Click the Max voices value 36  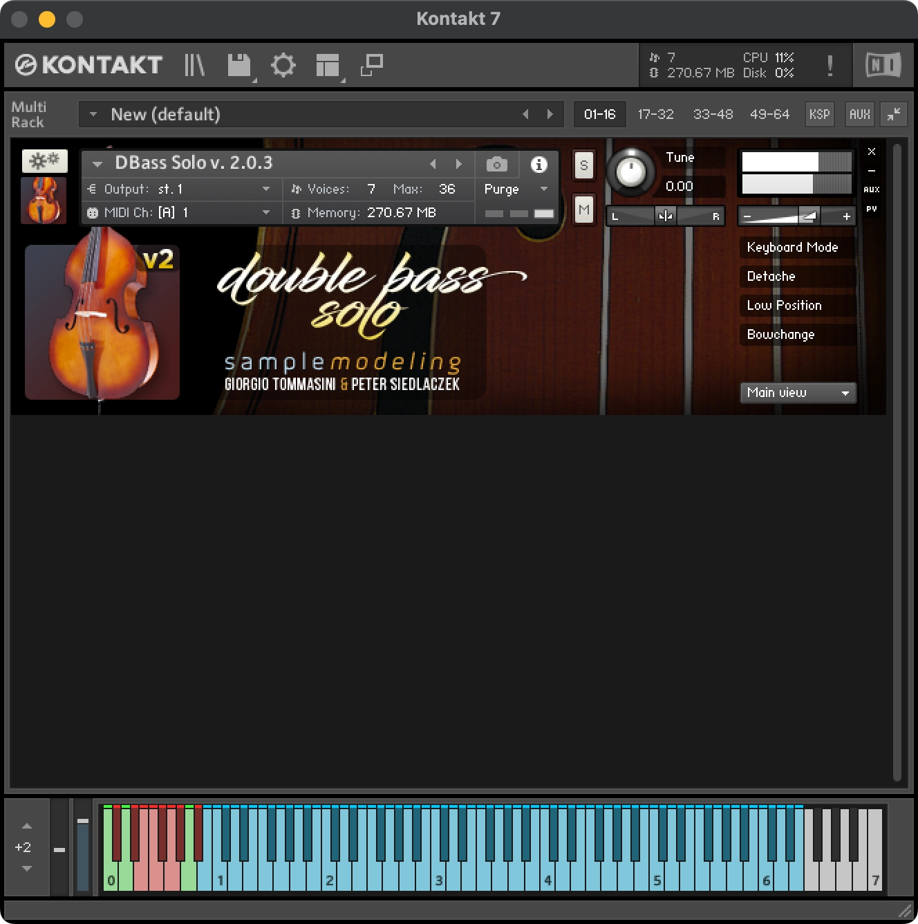click(x=447, y=189)
